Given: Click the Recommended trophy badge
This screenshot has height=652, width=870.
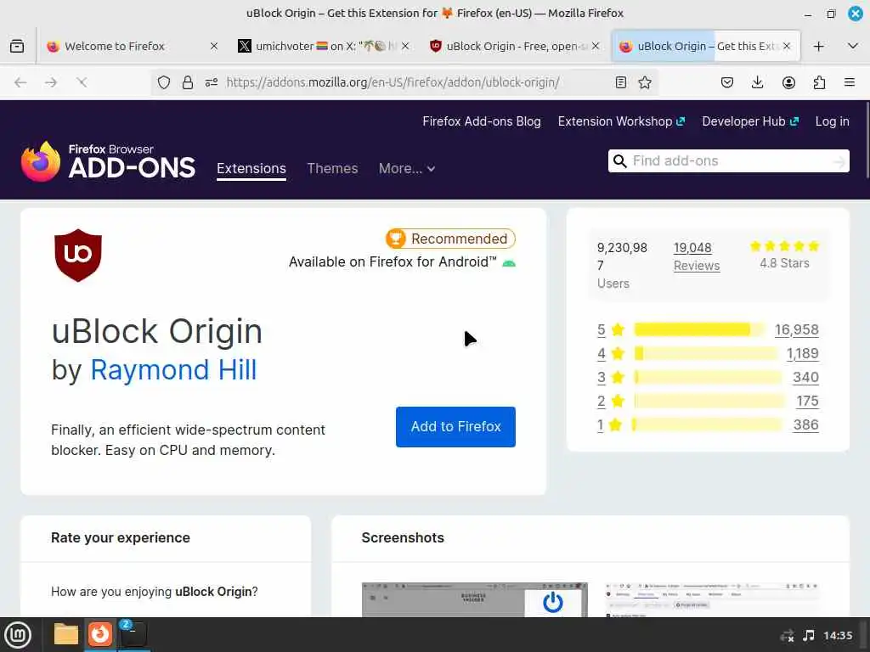Looking at the screenshot, I should [450, 239].
